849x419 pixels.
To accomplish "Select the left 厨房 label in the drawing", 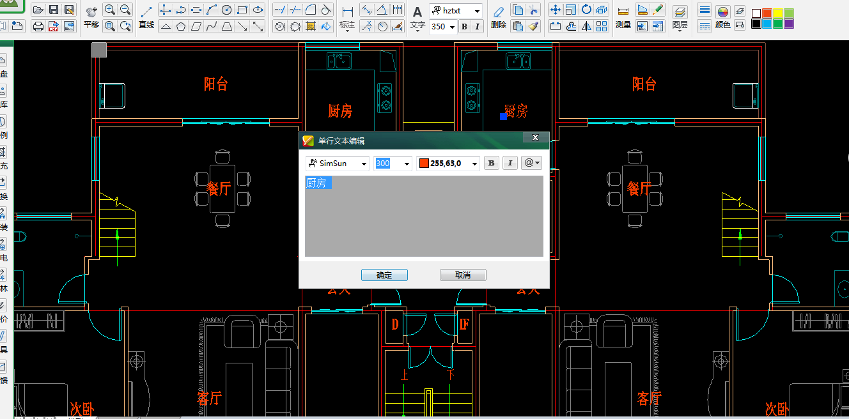I will 340,111.
